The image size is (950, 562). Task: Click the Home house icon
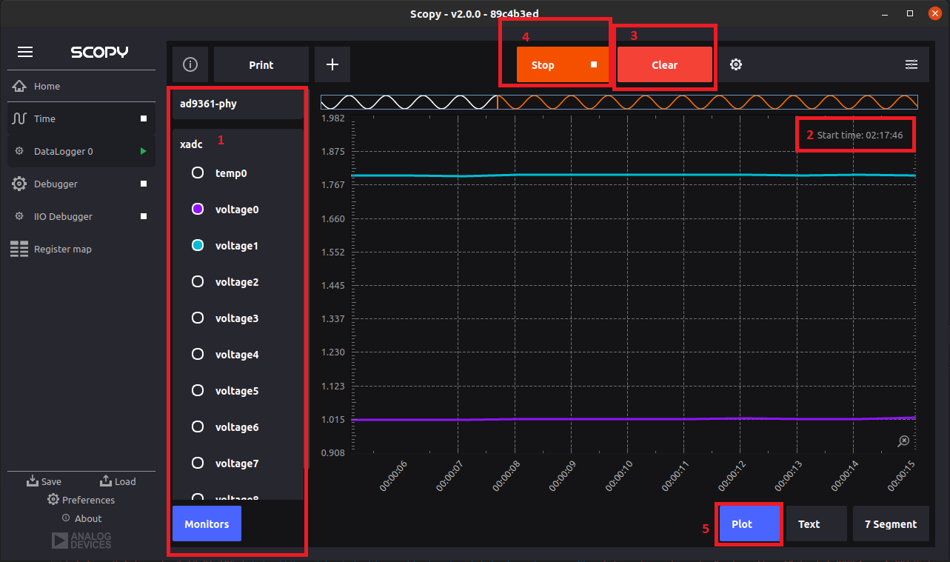coord(19,86)
